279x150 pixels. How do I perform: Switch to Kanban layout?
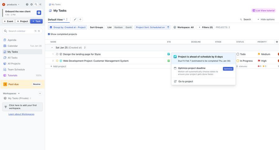click(x=118, y=27)
